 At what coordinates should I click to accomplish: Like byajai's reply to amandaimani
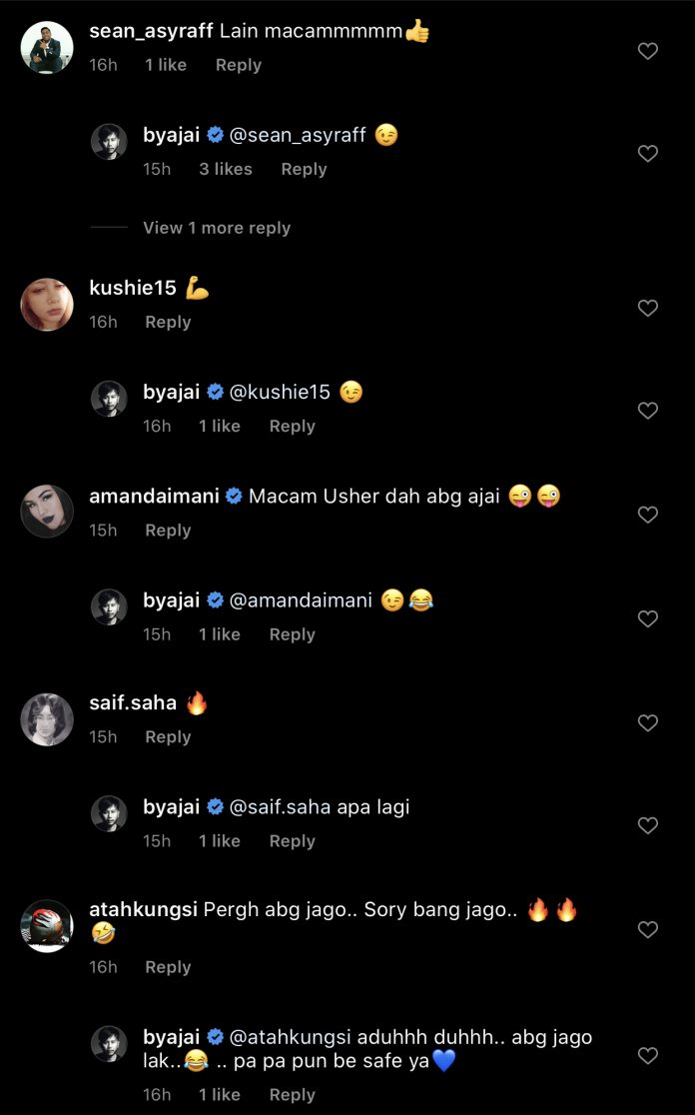[648, 618]
